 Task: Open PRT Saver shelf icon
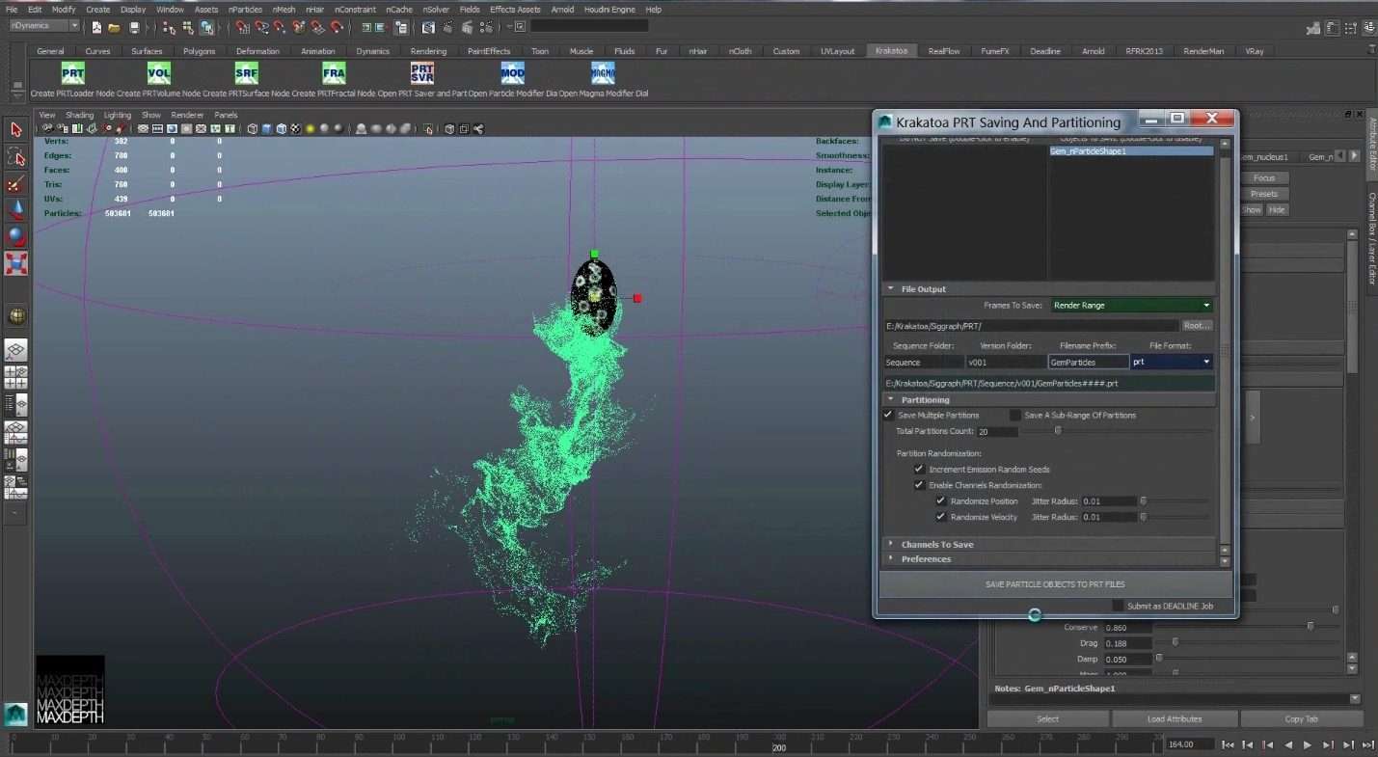click(421, 73)
